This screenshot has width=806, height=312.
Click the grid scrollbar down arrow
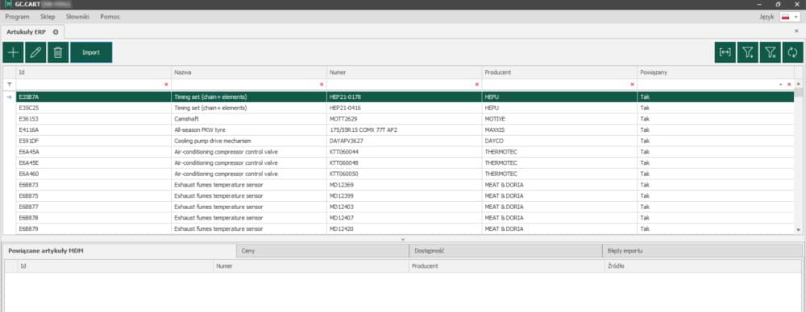(798, 230)
